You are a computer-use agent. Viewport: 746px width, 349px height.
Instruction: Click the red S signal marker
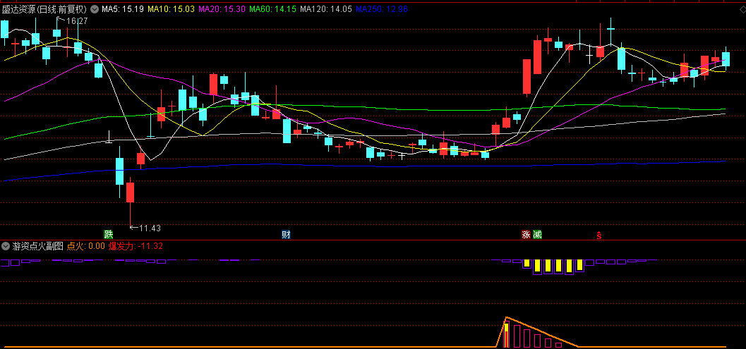pyautogui.click(x=599, y=234)
